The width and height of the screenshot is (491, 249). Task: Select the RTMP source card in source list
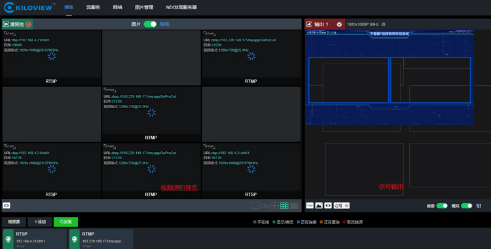pyautogui.click(x=101, y=239)
